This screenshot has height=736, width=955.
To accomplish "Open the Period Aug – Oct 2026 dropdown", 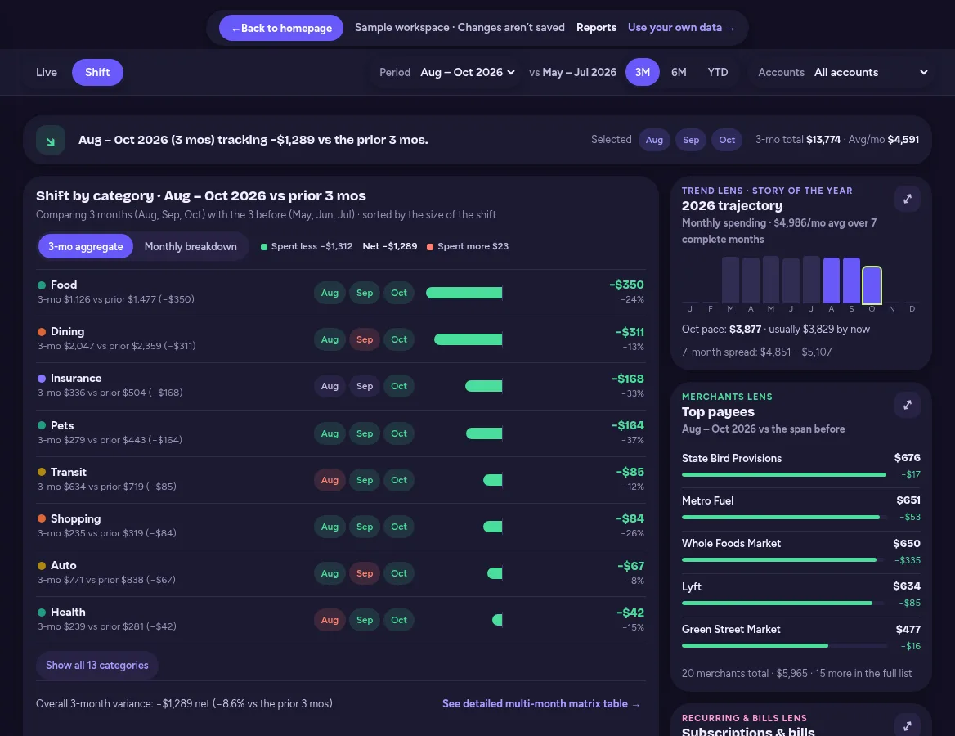I will [x=468, y=73].
